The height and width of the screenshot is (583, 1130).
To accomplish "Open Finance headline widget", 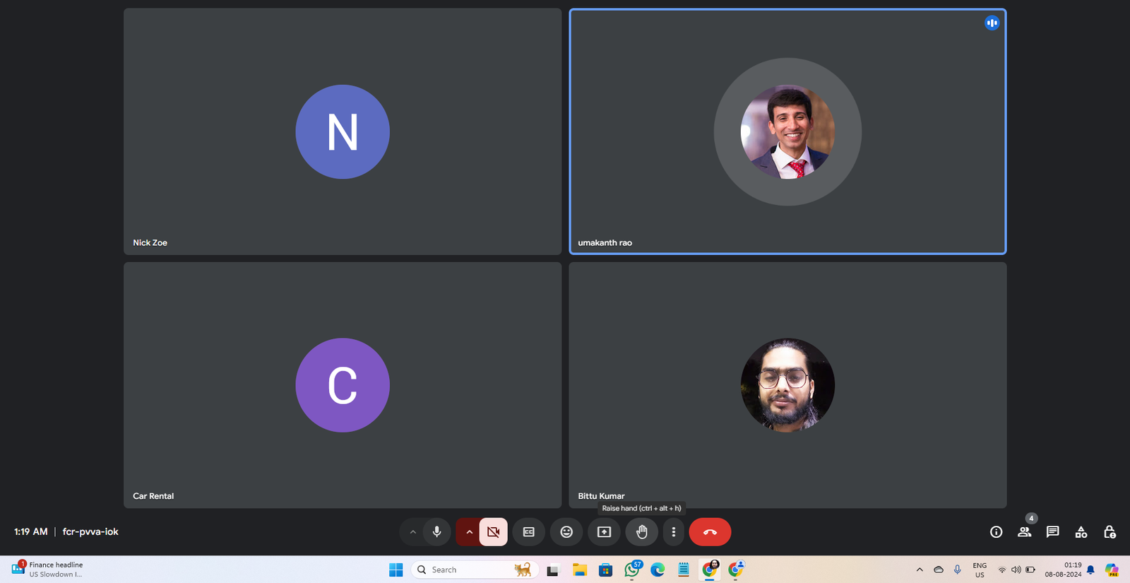I will 47,570.
